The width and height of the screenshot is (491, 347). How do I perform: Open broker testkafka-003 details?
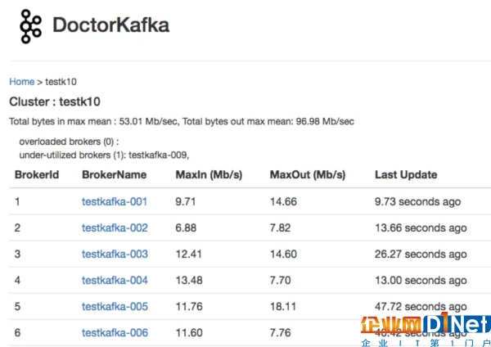(x=115, y=254)
